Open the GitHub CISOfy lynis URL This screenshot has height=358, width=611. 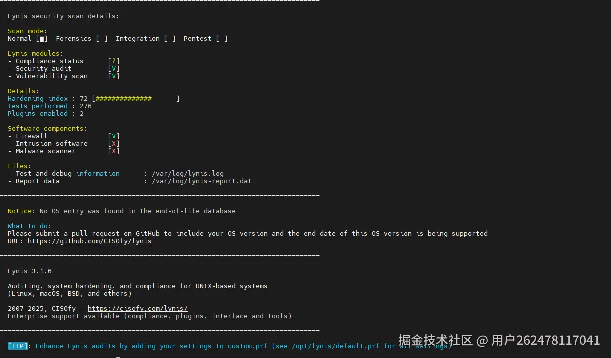tap(89, 241)
